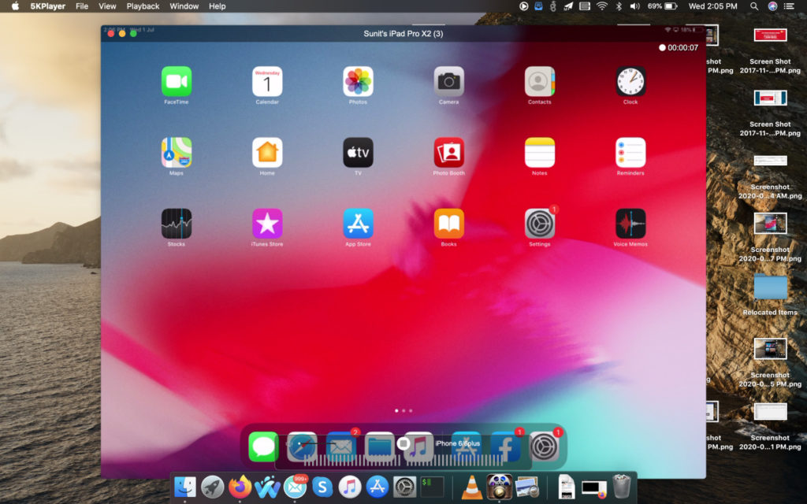The height and width of the screenshot is (504, 807).
Task: Open Music from the Mac dock
Action: pyautogui.click(x=350, y=486)
